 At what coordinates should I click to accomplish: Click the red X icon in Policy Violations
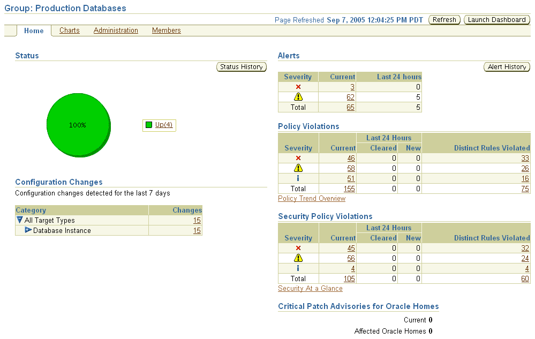[298, 158]
